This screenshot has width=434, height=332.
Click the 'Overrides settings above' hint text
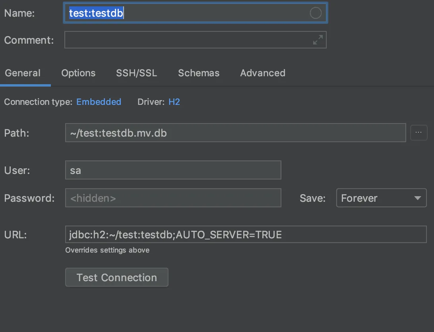pos(107,250)
